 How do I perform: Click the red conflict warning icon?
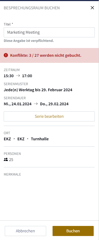pyautogui.click(x=6, y=55)
